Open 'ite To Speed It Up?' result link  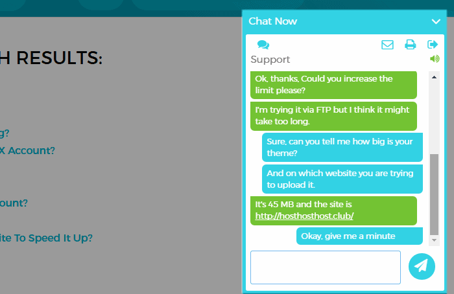point(46,238)
